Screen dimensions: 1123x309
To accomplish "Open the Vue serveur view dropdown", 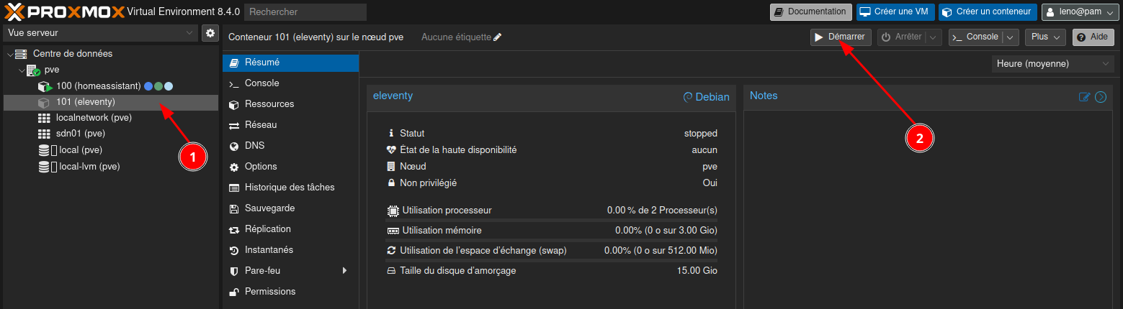I will pos(100,33).
